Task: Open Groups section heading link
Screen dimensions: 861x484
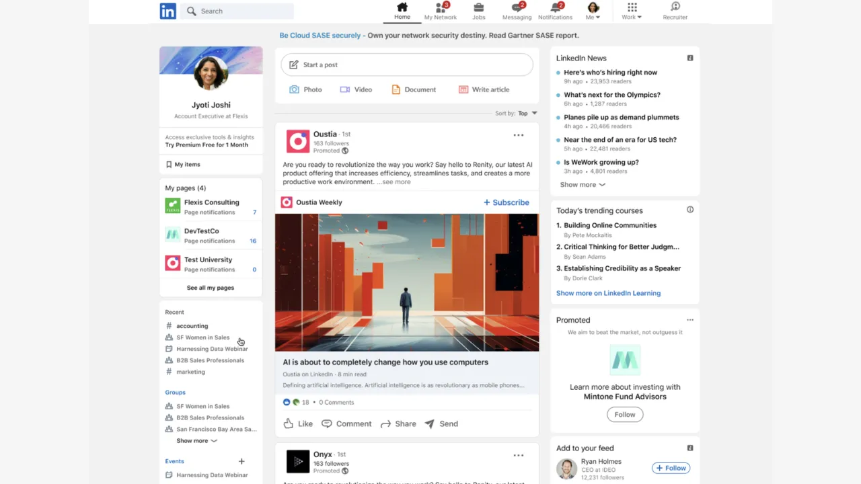Action: [x=175, y=393]
